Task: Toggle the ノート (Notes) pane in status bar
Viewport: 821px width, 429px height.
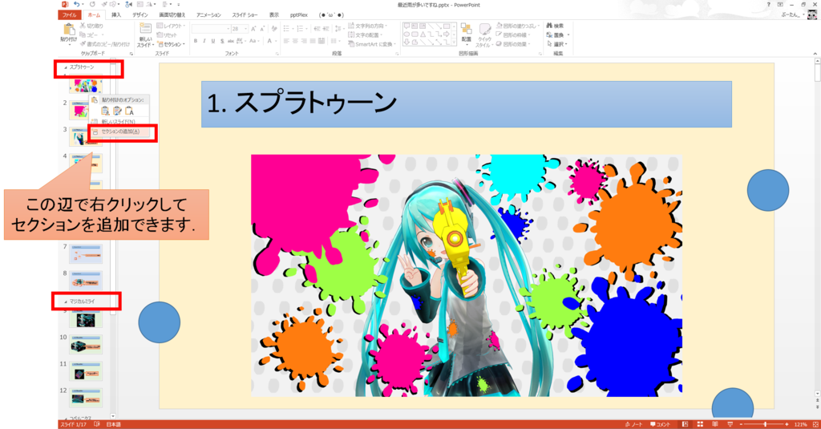Action: pos(633,424)
